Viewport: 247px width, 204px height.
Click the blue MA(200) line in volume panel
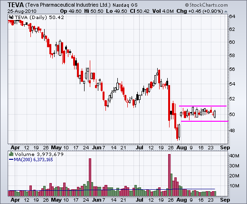(x=111, y=190)
